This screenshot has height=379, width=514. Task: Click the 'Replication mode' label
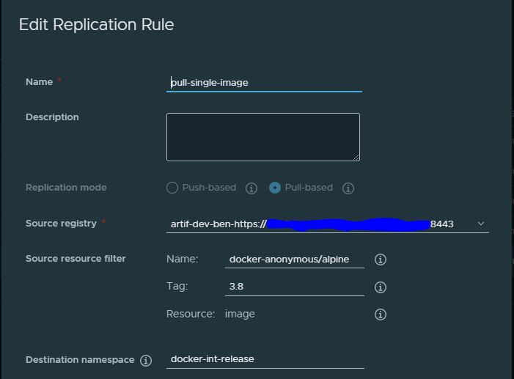tap(66, 188)
